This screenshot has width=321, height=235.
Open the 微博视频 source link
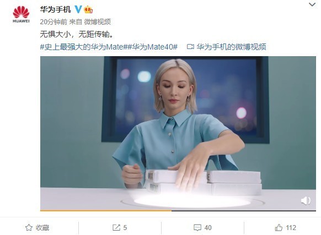98,22
